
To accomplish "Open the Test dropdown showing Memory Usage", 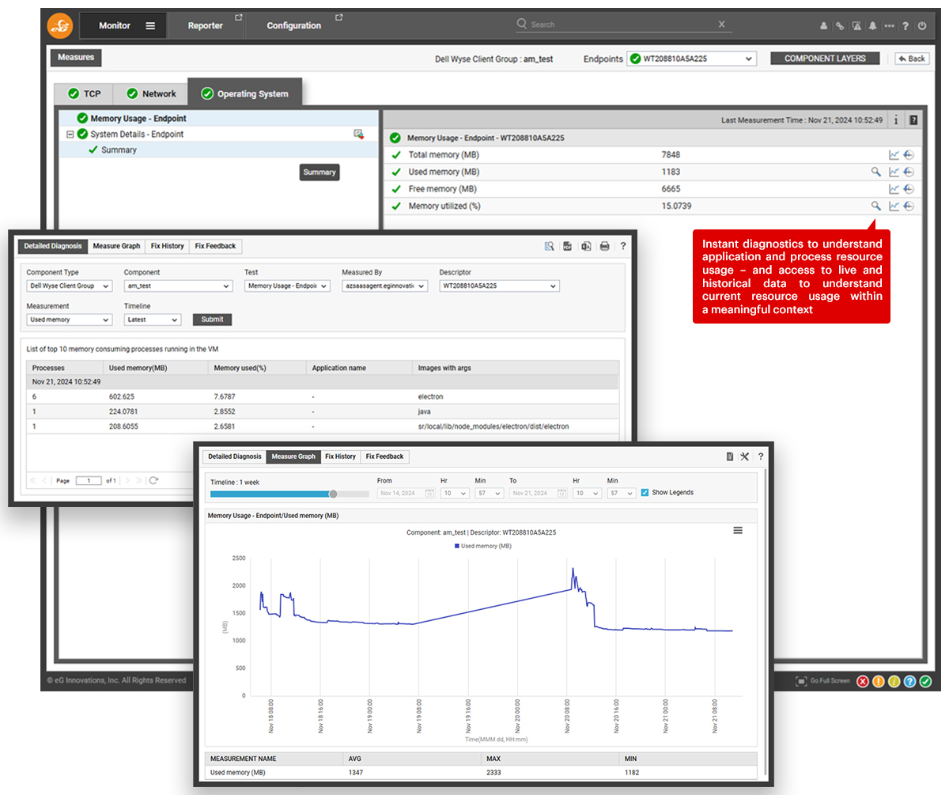I will tap(287, 286).
